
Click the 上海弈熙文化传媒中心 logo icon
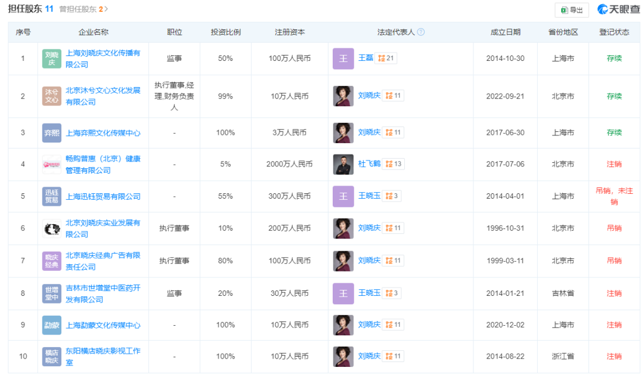(52, 133)
